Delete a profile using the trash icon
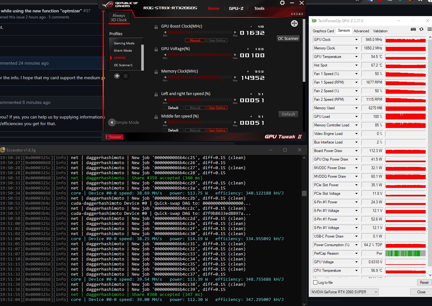The image size is (432, 306). point(125,76)
